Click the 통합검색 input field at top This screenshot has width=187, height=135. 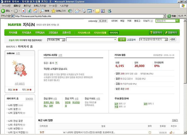point(166,21)
